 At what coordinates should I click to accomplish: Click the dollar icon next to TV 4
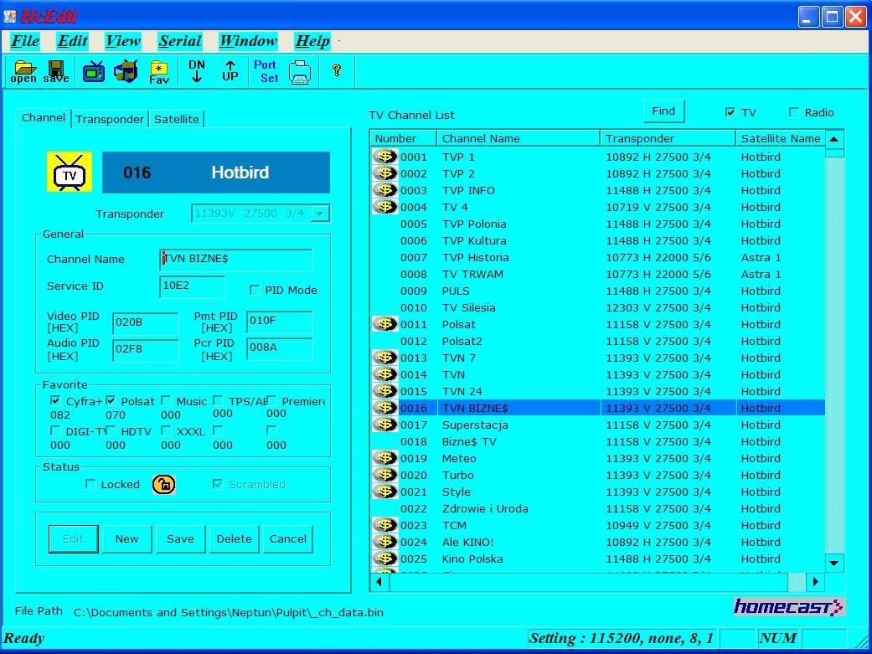coord(384,207)
